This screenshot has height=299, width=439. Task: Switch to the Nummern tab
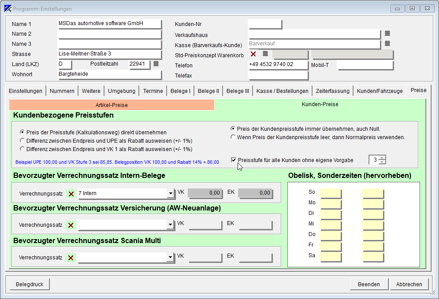coord(62,91)
